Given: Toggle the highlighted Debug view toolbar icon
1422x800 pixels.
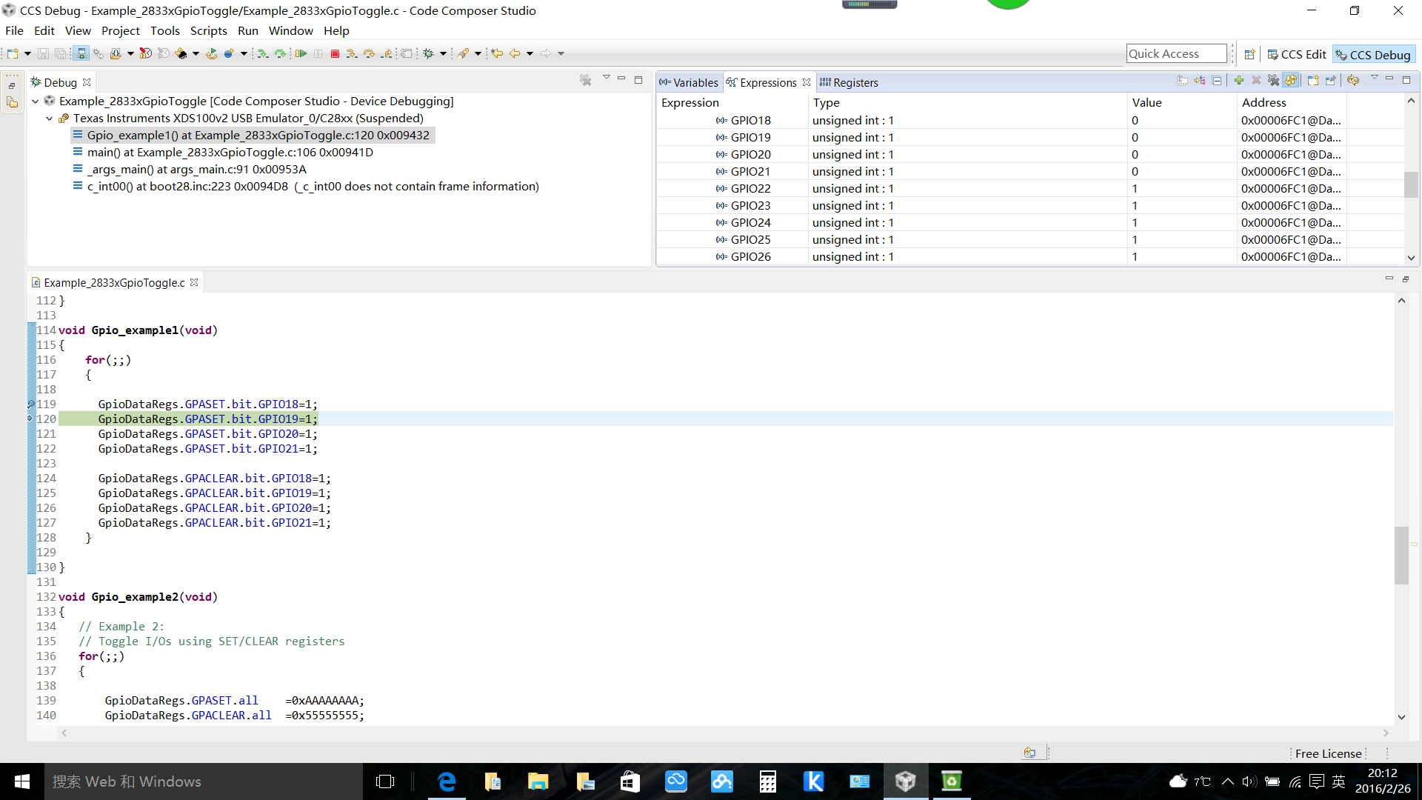Looking at the screenshot, I should coord(81,53).
